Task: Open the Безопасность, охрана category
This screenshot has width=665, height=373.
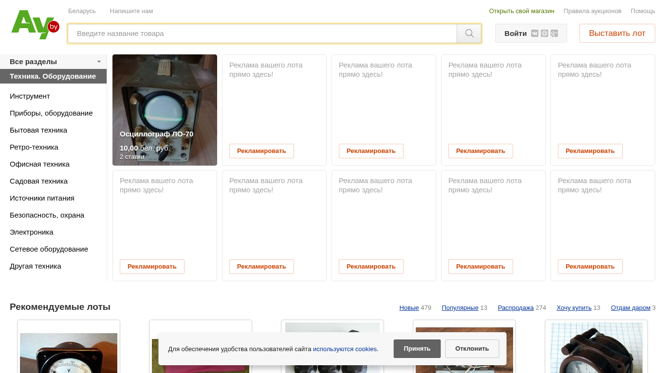Action: (x=47, y=215)
